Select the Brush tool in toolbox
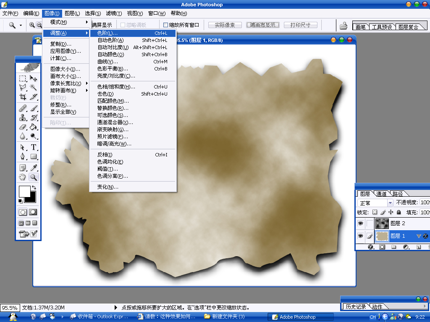 34,108
